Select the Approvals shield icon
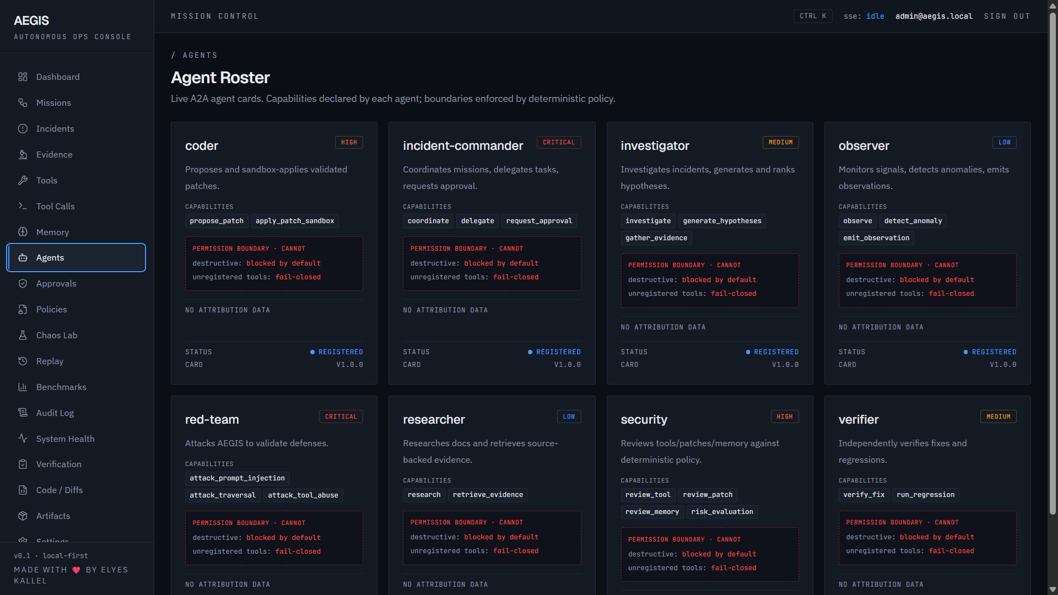The image size is (1058, 595). tap(23, 284)
